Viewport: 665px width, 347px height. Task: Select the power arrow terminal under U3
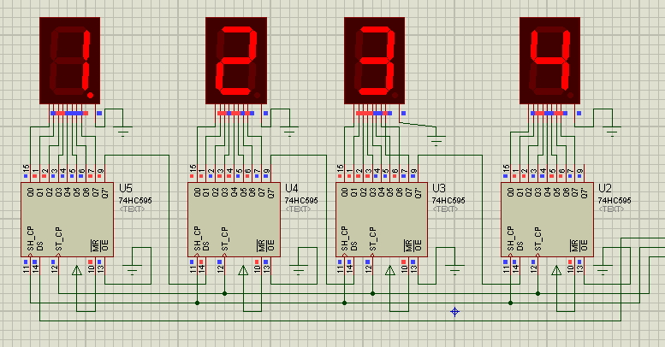click(390, 270)
